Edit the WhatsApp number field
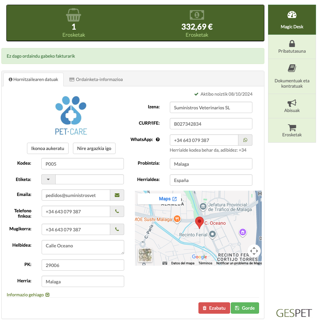The image size is (317, 321). coord(204,140)
